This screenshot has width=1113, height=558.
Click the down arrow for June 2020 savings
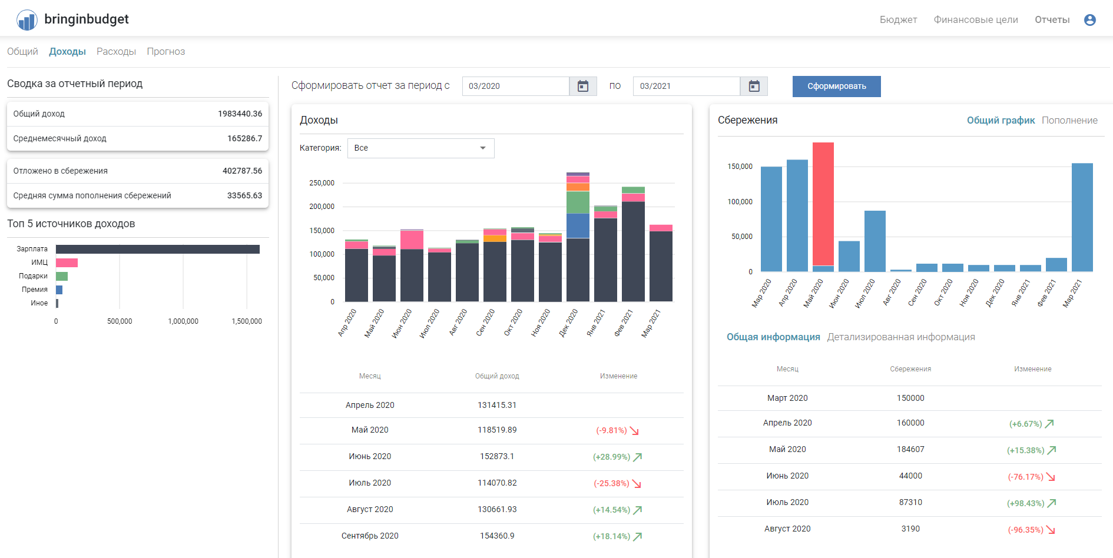pos(1051,477)
